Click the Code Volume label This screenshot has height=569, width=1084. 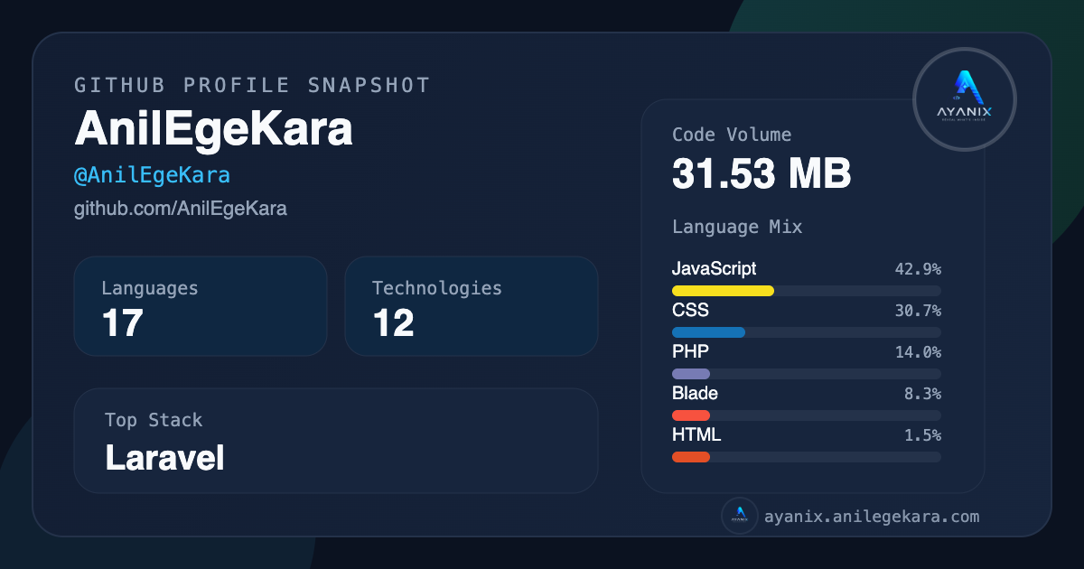[732, 135]
